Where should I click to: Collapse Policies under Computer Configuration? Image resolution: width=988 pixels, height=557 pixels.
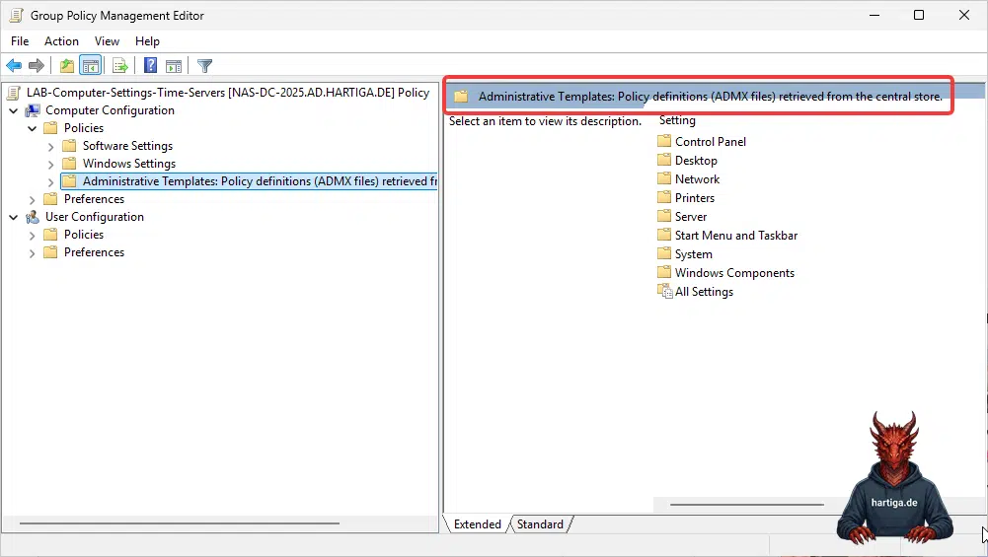33,128
